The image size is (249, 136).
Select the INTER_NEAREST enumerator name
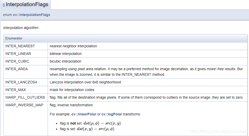pos(20,46)
